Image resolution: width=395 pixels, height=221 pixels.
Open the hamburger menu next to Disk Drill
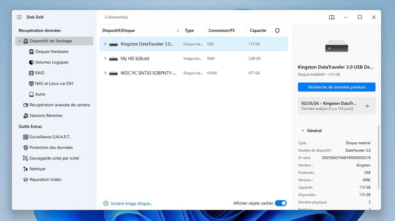[x=19, y=17]
